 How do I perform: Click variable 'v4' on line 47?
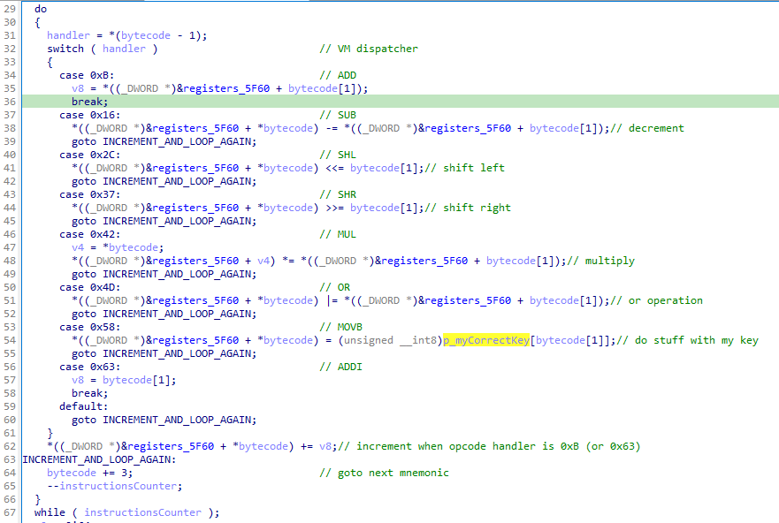78,247
